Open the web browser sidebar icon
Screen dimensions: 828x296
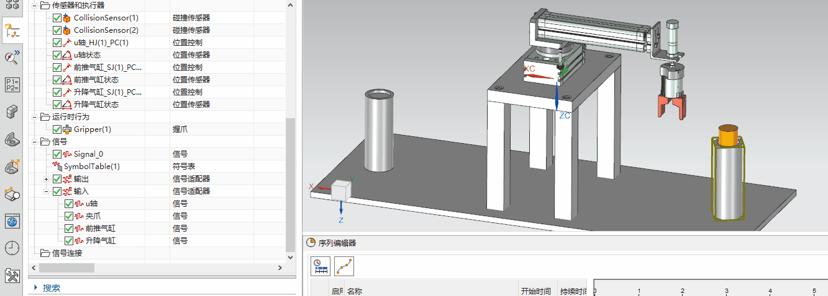(x=12, y=221)
